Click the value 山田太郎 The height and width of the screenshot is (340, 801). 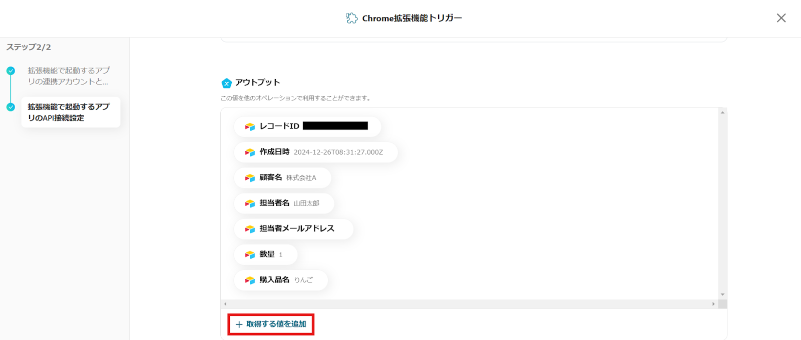[x=306, y=203]
